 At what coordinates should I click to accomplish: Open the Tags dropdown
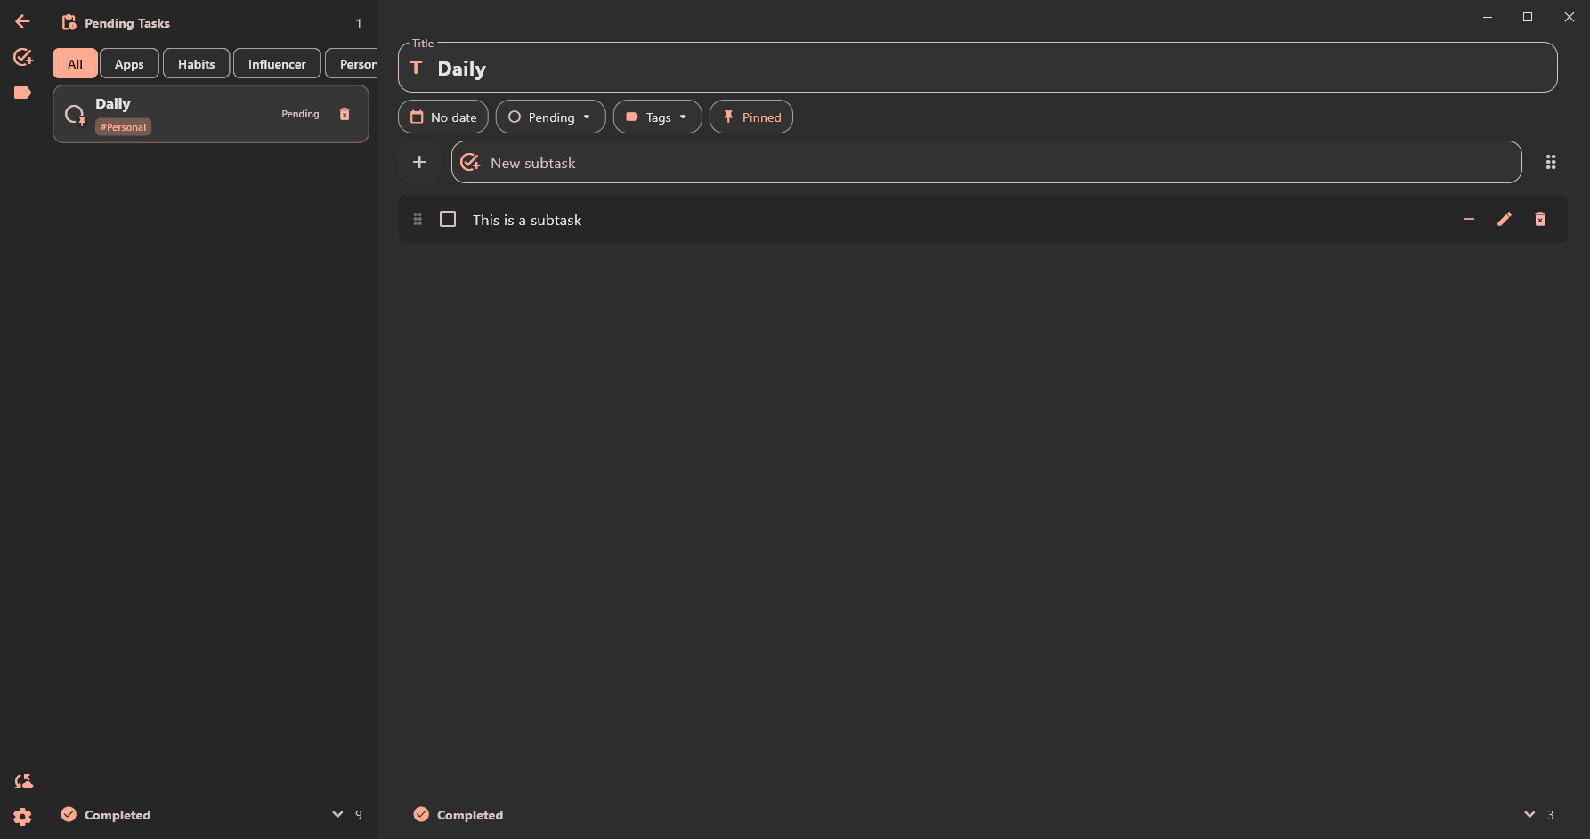pyautogui.click(x=657, y=117)
